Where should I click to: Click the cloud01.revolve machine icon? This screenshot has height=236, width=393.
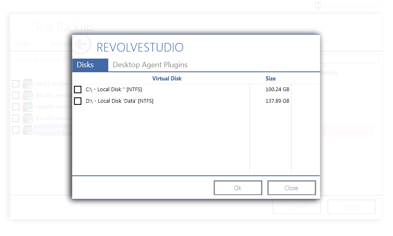pos(28,95)
